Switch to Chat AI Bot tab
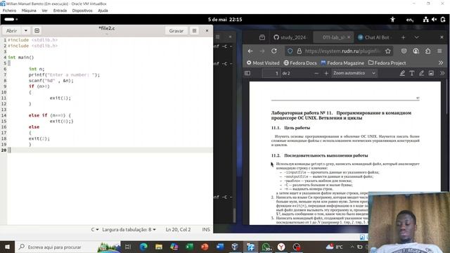 [x=375, y=37]
